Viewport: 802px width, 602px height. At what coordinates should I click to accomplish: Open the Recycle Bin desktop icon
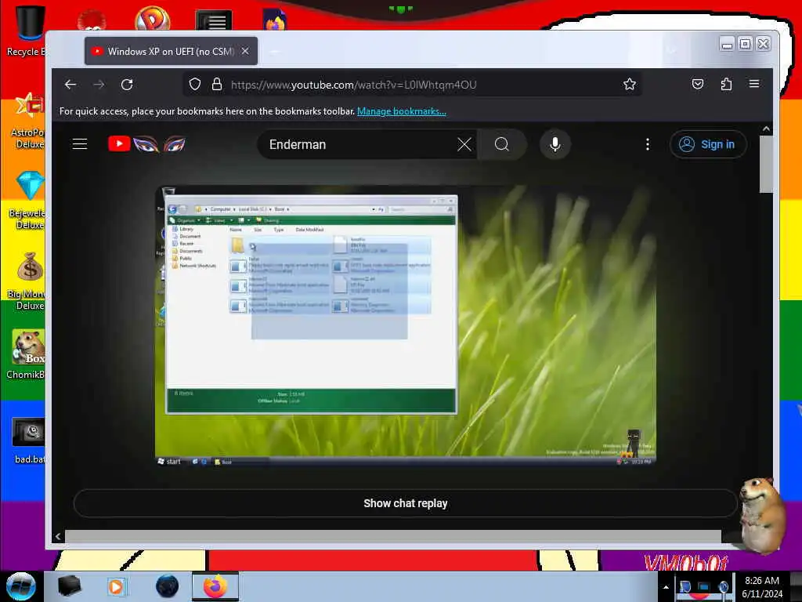pos(27,31)
